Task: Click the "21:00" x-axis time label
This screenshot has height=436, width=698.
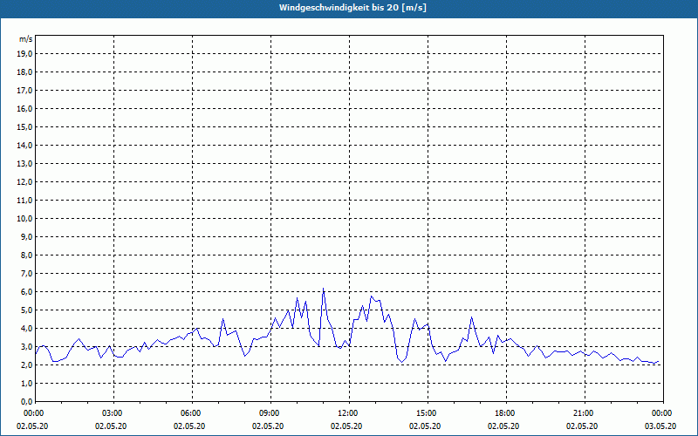Action: pos(585,413)
